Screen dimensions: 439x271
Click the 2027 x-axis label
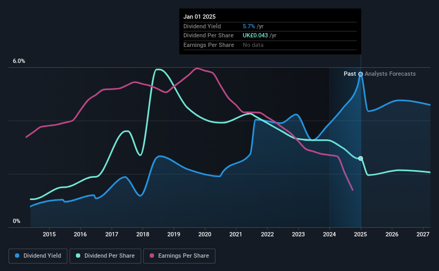pyautogui.click(x=423, y=234)
